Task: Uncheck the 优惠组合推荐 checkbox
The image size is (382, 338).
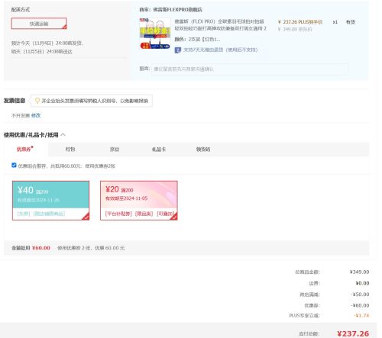Action: 14,166
